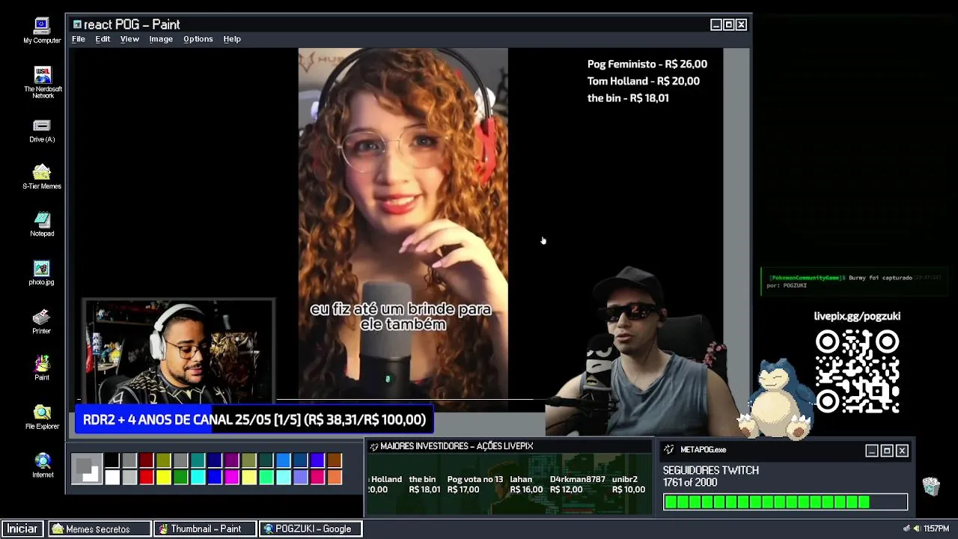Open the View menu in Paint
The image size is (958, 539).
[x=129, y=39]
